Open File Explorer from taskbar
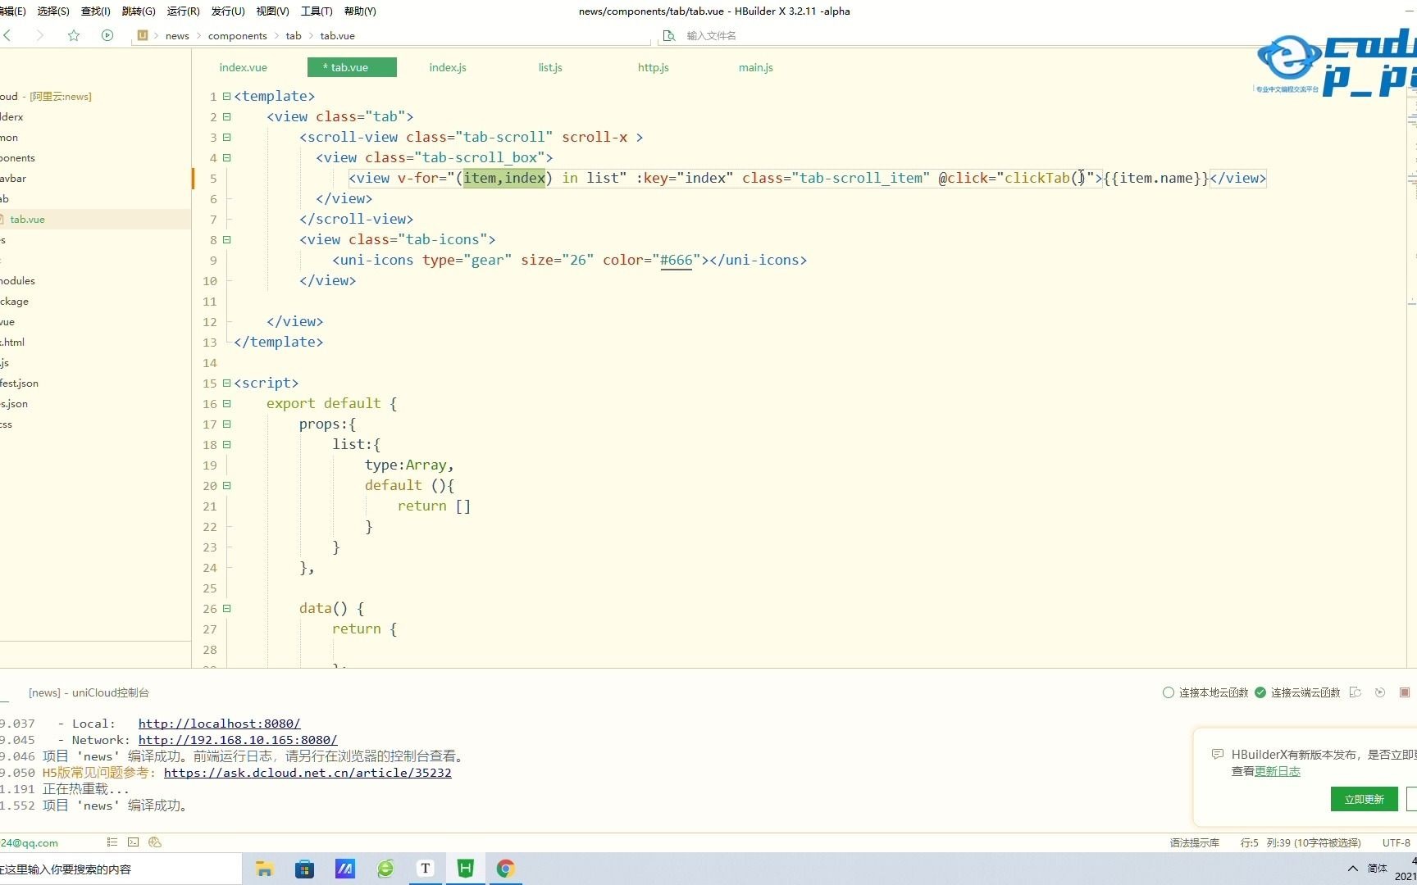This screenshot has height=885, width=1417. 265,869
